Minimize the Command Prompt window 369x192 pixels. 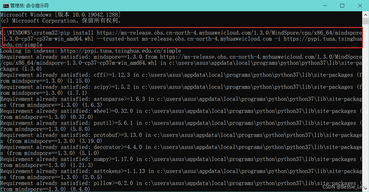325,6
